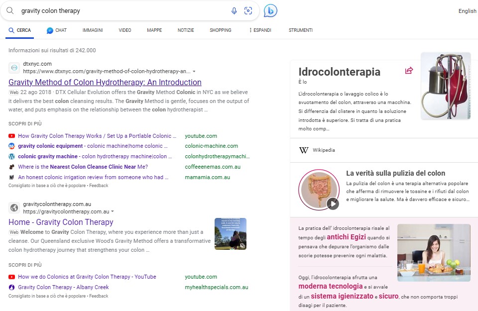The height and width of the screenshot is (311, 478).
Task: Switch to the MAPPE tab
Action: coord(154,30)
